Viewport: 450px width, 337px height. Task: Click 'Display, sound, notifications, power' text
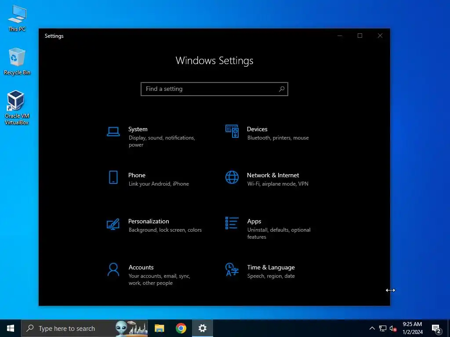coord(162,141)
